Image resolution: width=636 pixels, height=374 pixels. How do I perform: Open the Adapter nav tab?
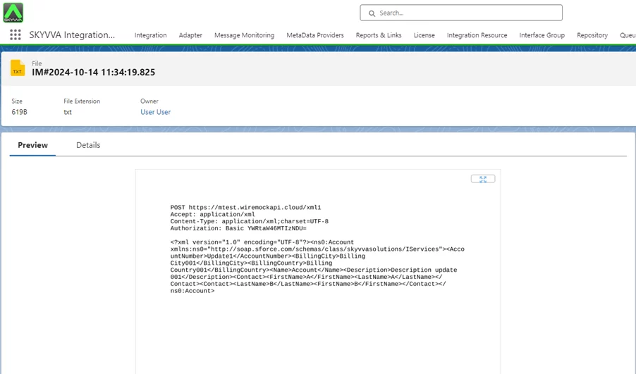click(190, 35)
